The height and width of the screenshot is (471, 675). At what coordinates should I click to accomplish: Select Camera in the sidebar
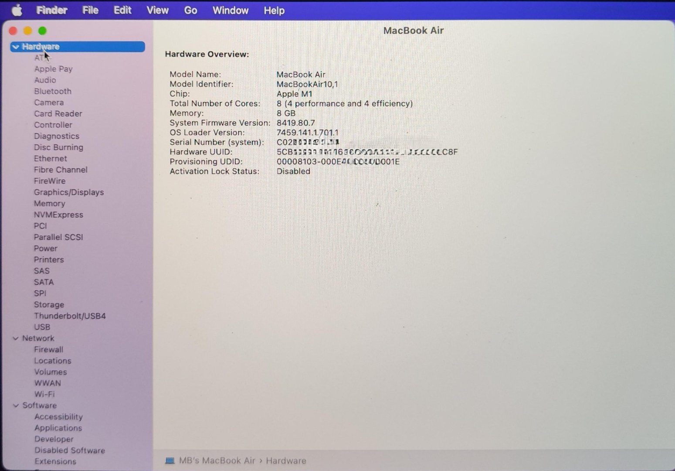pos(49,102)
